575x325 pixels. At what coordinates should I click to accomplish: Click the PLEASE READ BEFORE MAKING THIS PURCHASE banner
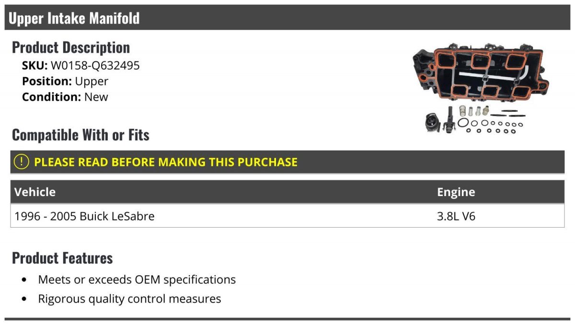coord(287,162)
